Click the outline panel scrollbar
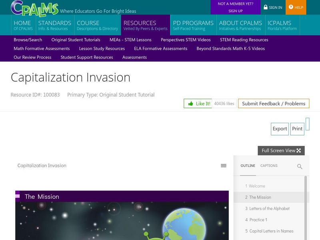Image resolution: width=320 pixels, height=240 pixels. tap(306, 208)
